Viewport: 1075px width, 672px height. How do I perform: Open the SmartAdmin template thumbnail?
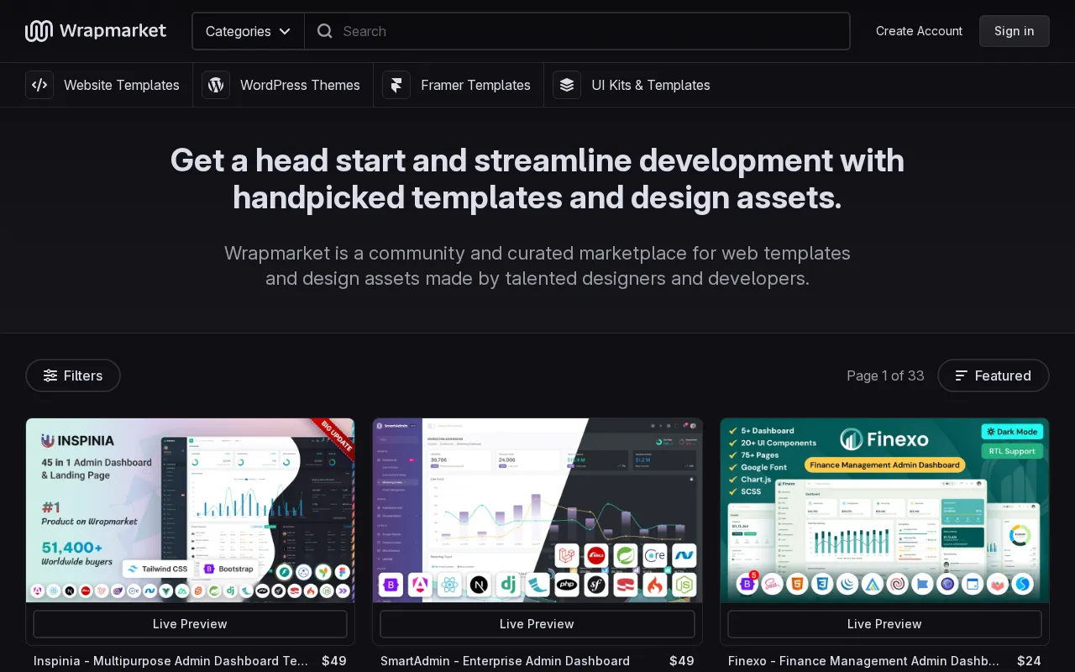[537, 510]
